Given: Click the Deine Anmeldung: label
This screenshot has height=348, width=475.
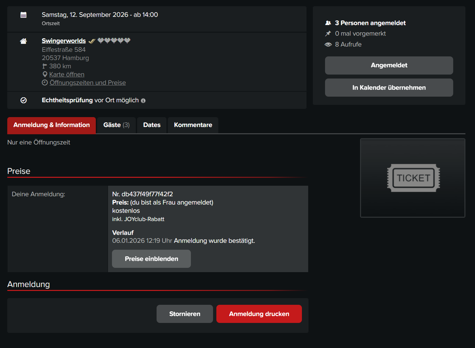Looking at the screenshot, I should point(38,194).
